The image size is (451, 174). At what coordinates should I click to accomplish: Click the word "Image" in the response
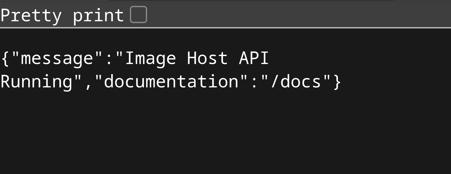150,58
